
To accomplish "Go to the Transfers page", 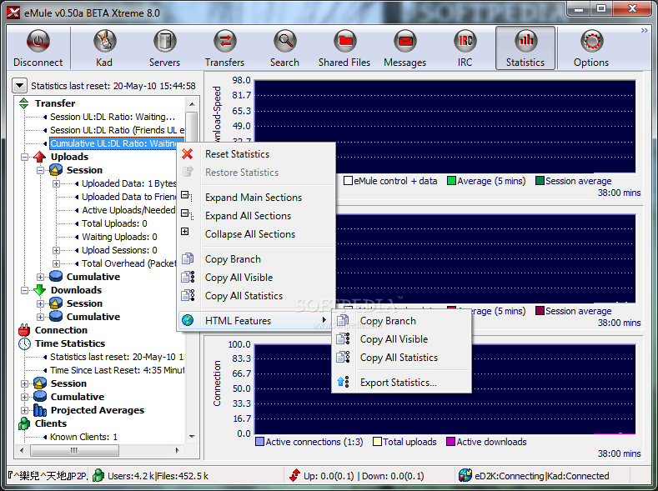I will coord(224,48).
